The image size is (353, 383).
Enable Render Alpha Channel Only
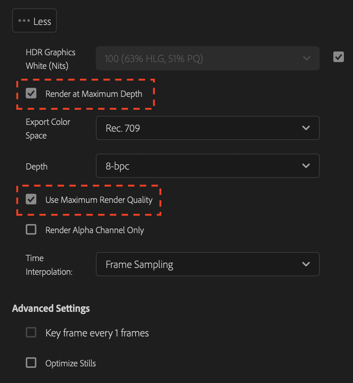[x=31, y=229]
